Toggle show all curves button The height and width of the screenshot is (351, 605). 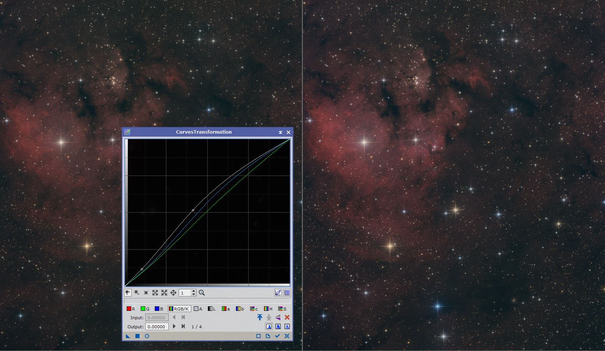tap(278, 293)
